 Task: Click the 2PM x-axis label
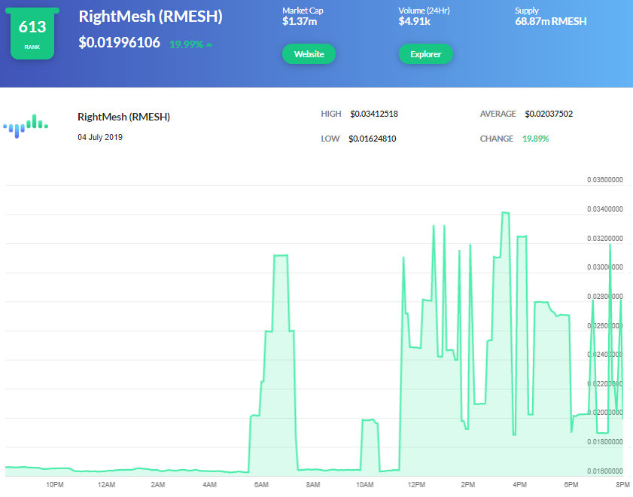pyautogui.click(x=468, y=484)
